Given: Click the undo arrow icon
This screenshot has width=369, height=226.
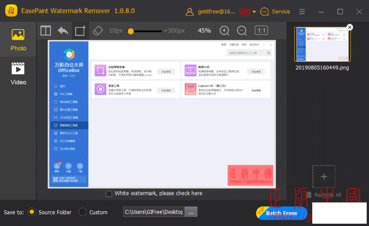Looking at the screenshot, I should click(x=63, y=31).
